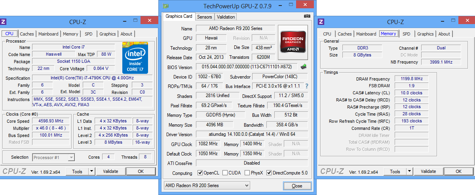The image size is (475, 195).
Task: Click the Bus Speed 100.01 MHz value
Action: [x=50, y=135]
